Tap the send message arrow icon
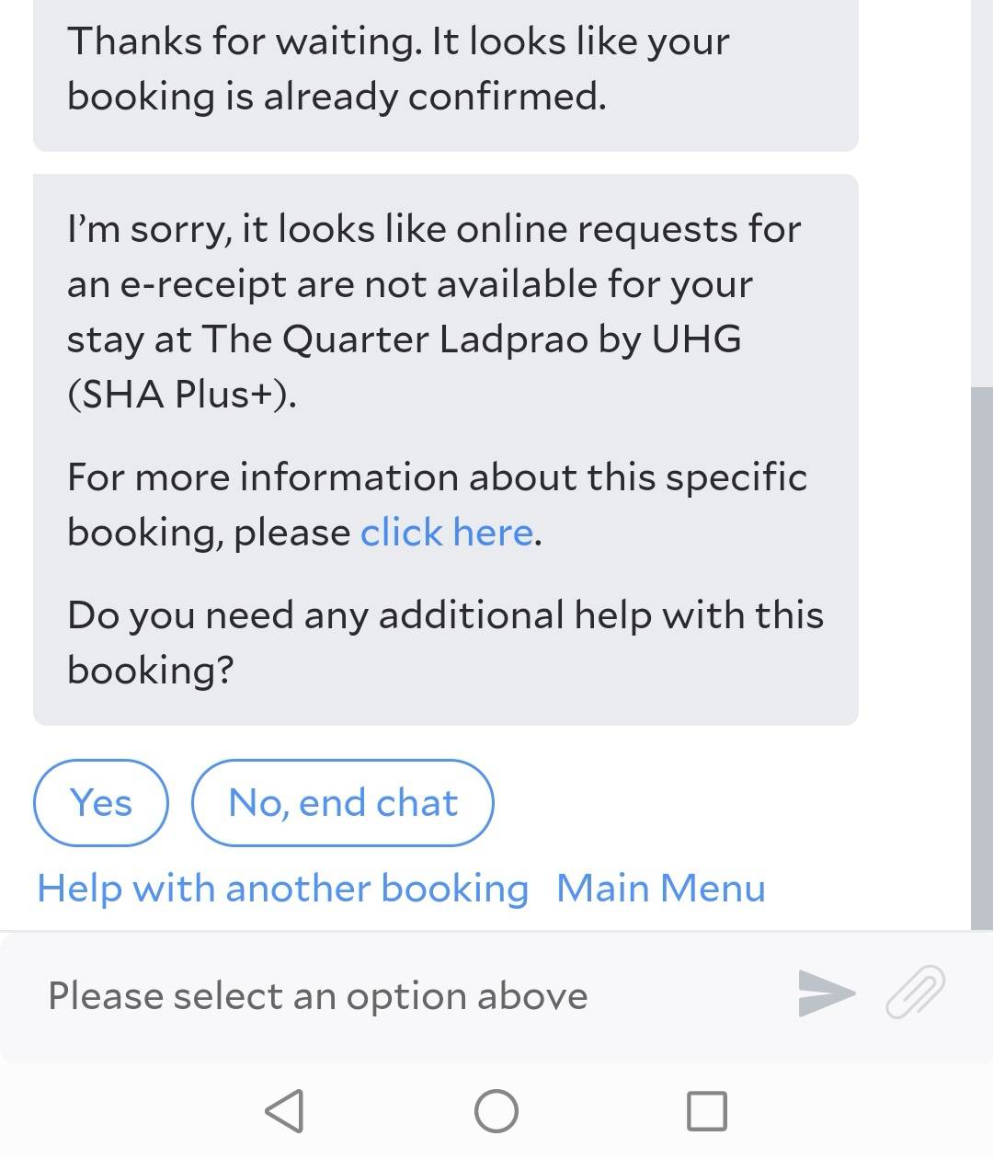The width and height of the screenshot is (993, 1159). coord(827,993)
